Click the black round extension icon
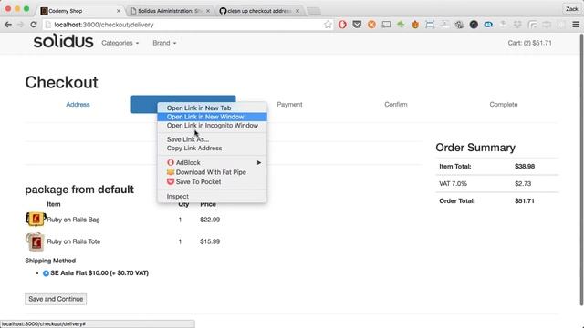Image resolution: width=584 pixels, height=328 pixels. point(474,25)
